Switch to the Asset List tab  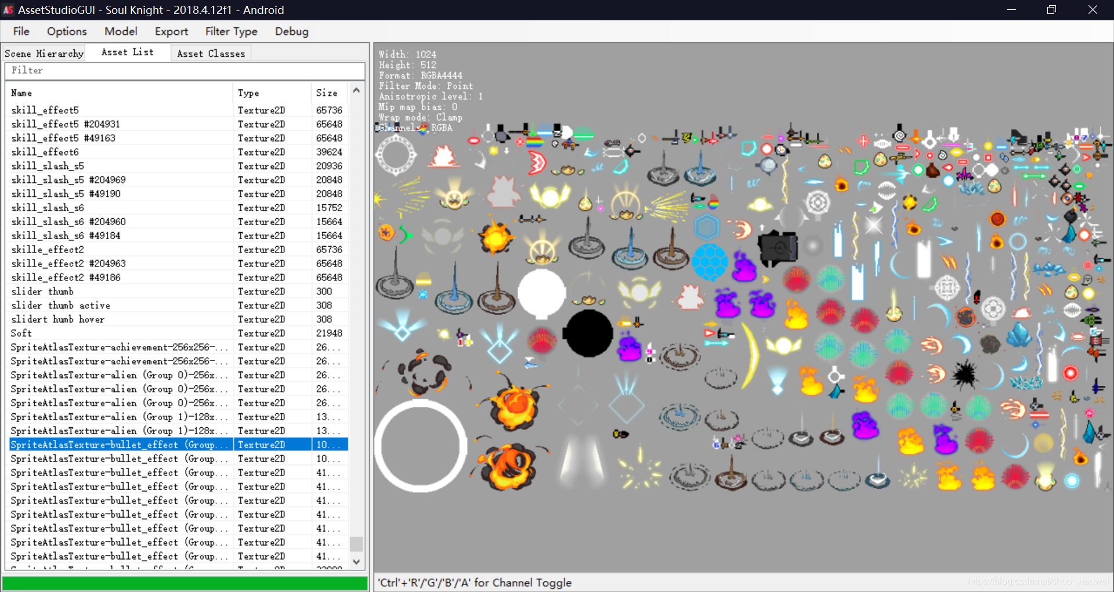128,52
